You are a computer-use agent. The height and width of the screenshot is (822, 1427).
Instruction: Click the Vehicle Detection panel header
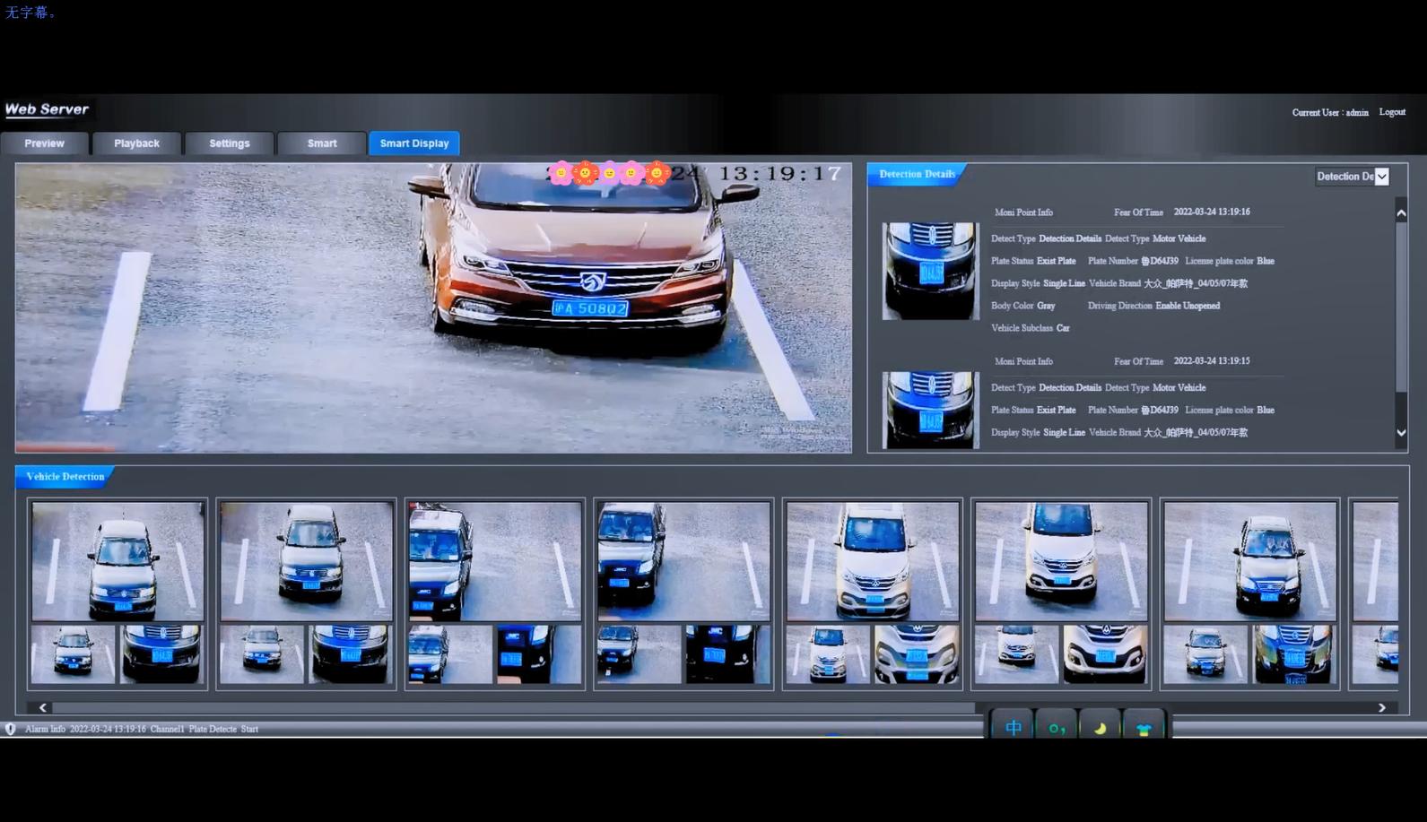[65, 476]
